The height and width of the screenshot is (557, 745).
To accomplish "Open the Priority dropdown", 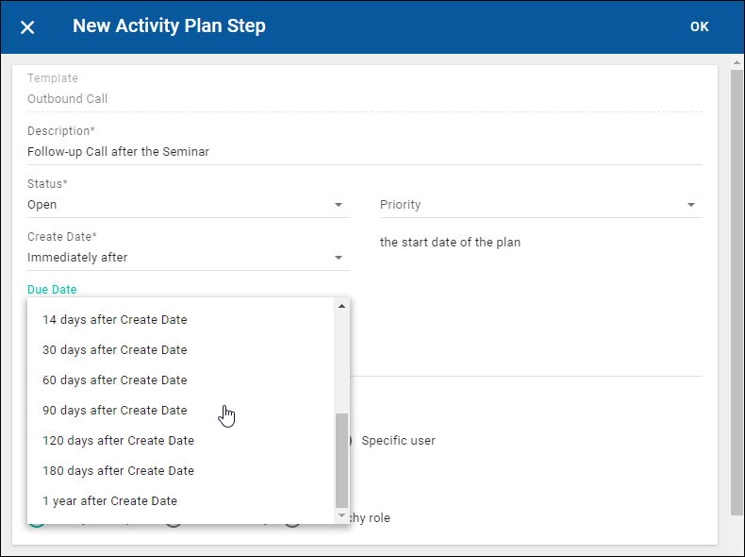I will [540, 205].
